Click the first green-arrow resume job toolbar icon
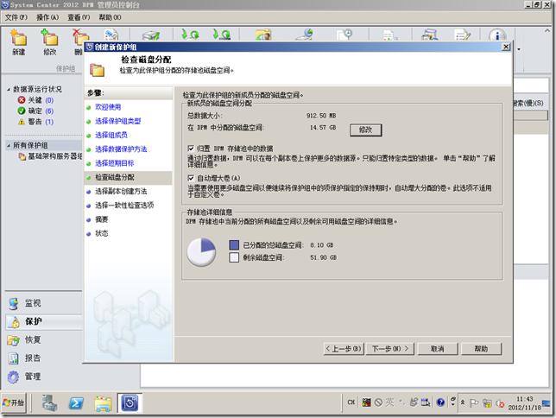This screenshot has width=556, height=418. 191,35
